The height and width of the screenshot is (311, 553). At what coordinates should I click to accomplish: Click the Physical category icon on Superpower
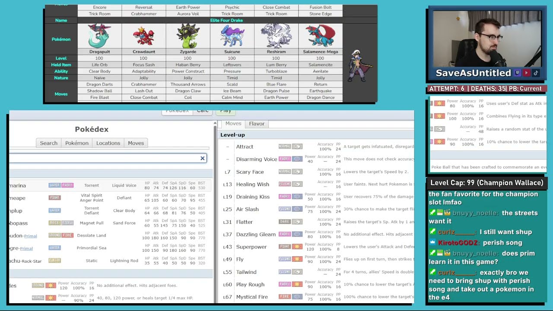click(x=297, y=247)
